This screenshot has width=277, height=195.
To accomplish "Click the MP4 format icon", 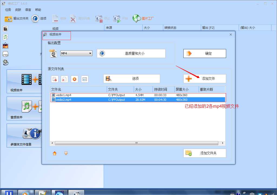I will (53, 53).
